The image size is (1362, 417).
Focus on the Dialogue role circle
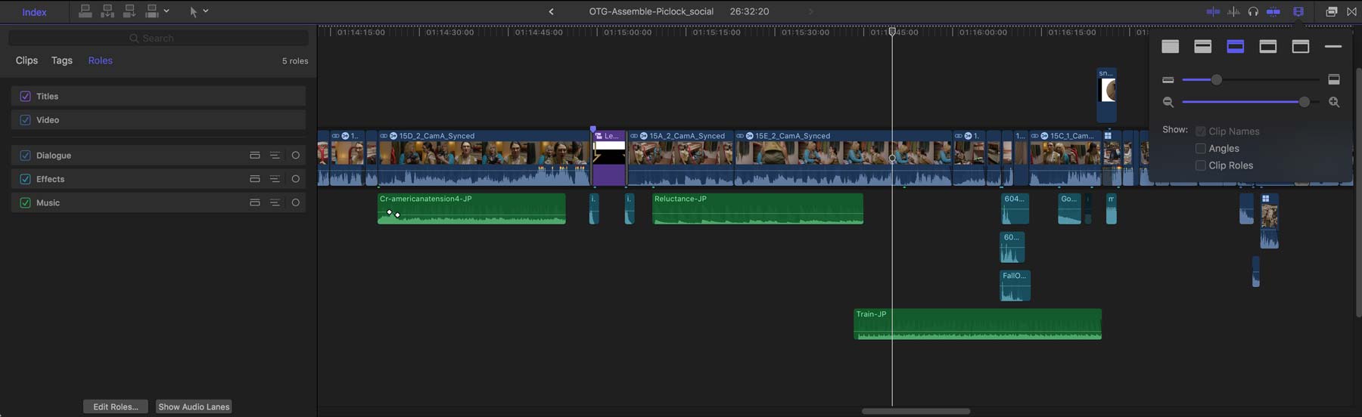[x=296, y=155]
